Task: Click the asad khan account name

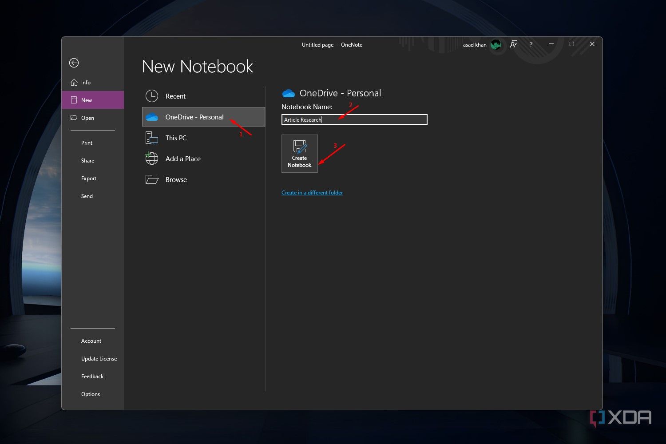Action: point(475,45)
